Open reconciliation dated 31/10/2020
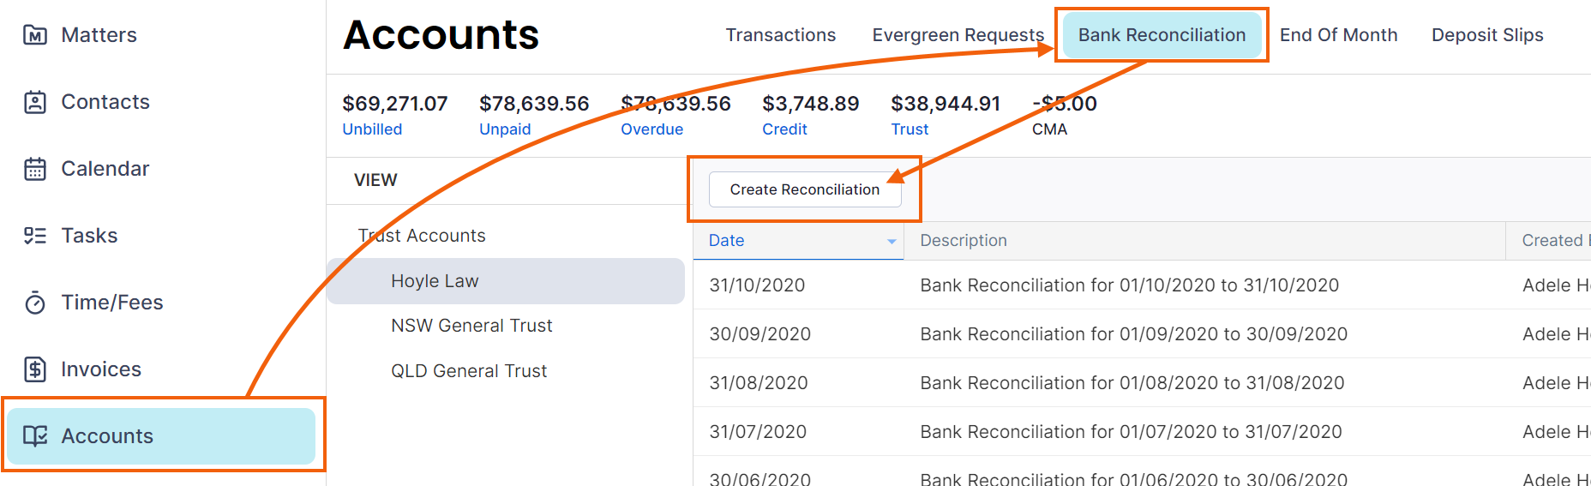This screenshot has height=486, width=1591. (1142, 285)
